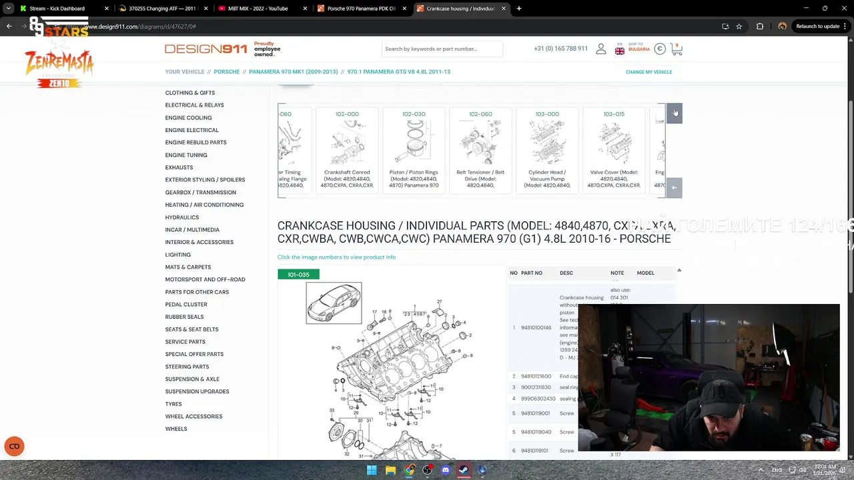Open the SERVICE PARTS category
The width and height of the screenshot is (854, 480).
tap(185, 342)
